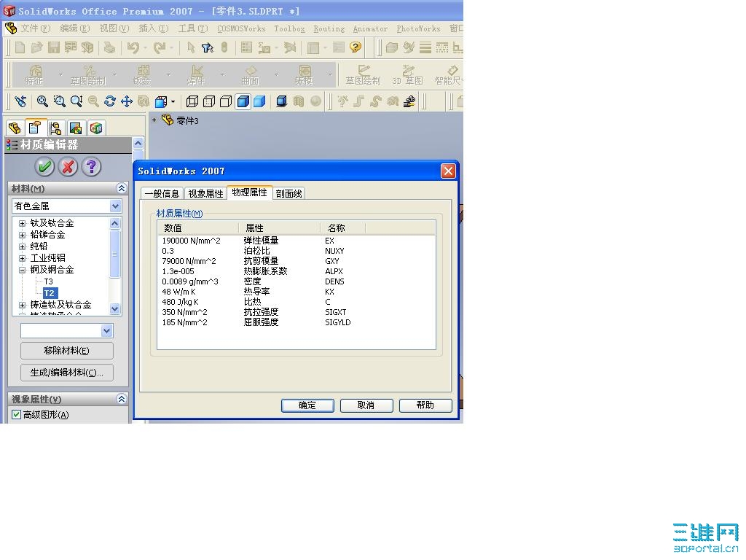
Task: Select the T2 material in tree
Action: pyautogui.click(x=50, y=293)
